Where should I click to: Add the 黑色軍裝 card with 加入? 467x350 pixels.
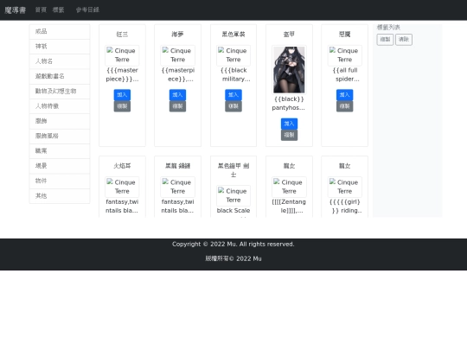233,95
